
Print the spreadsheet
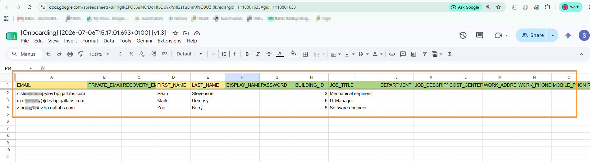pyautogui.click(x=70, y=54)
